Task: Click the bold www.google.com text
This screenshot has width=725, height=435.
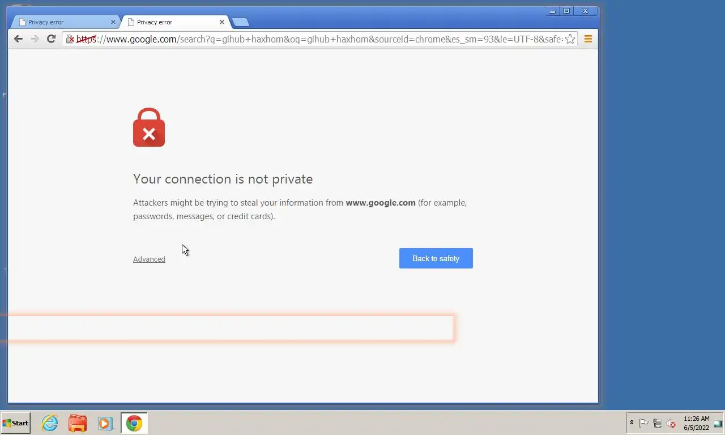Action: [381, 203]
